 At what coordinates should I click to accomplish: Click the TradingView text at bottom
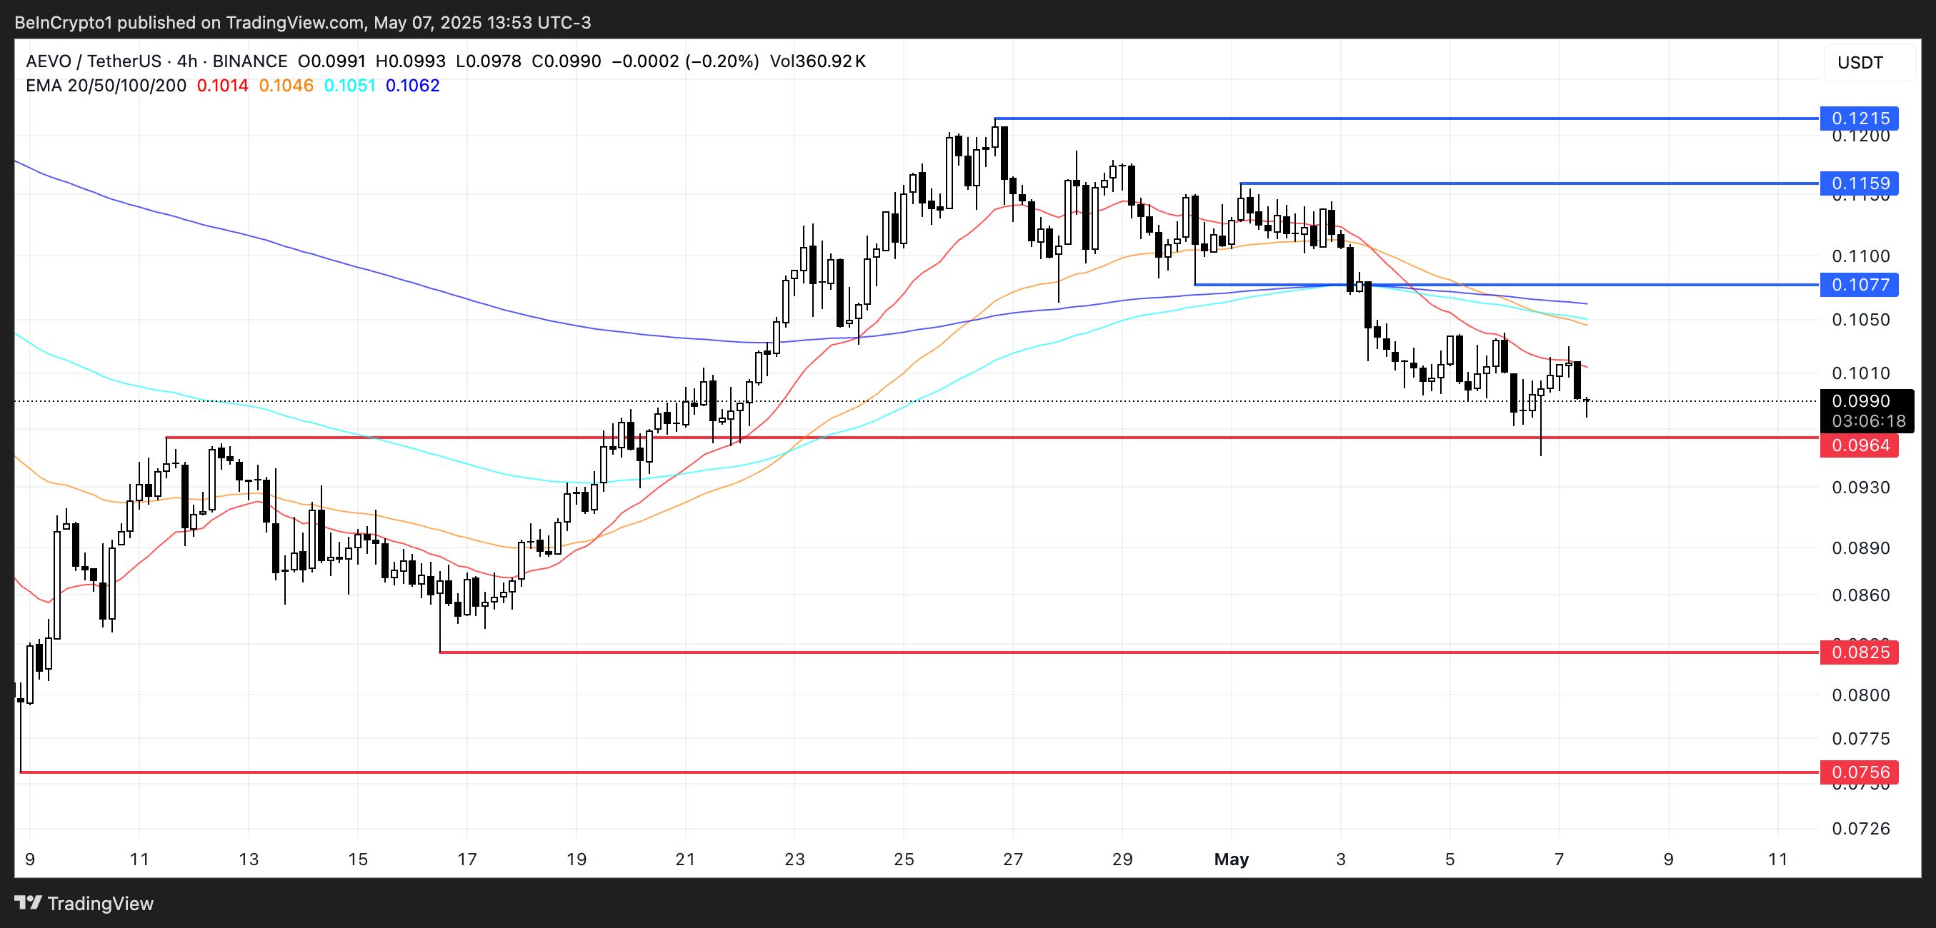[100, 903]
